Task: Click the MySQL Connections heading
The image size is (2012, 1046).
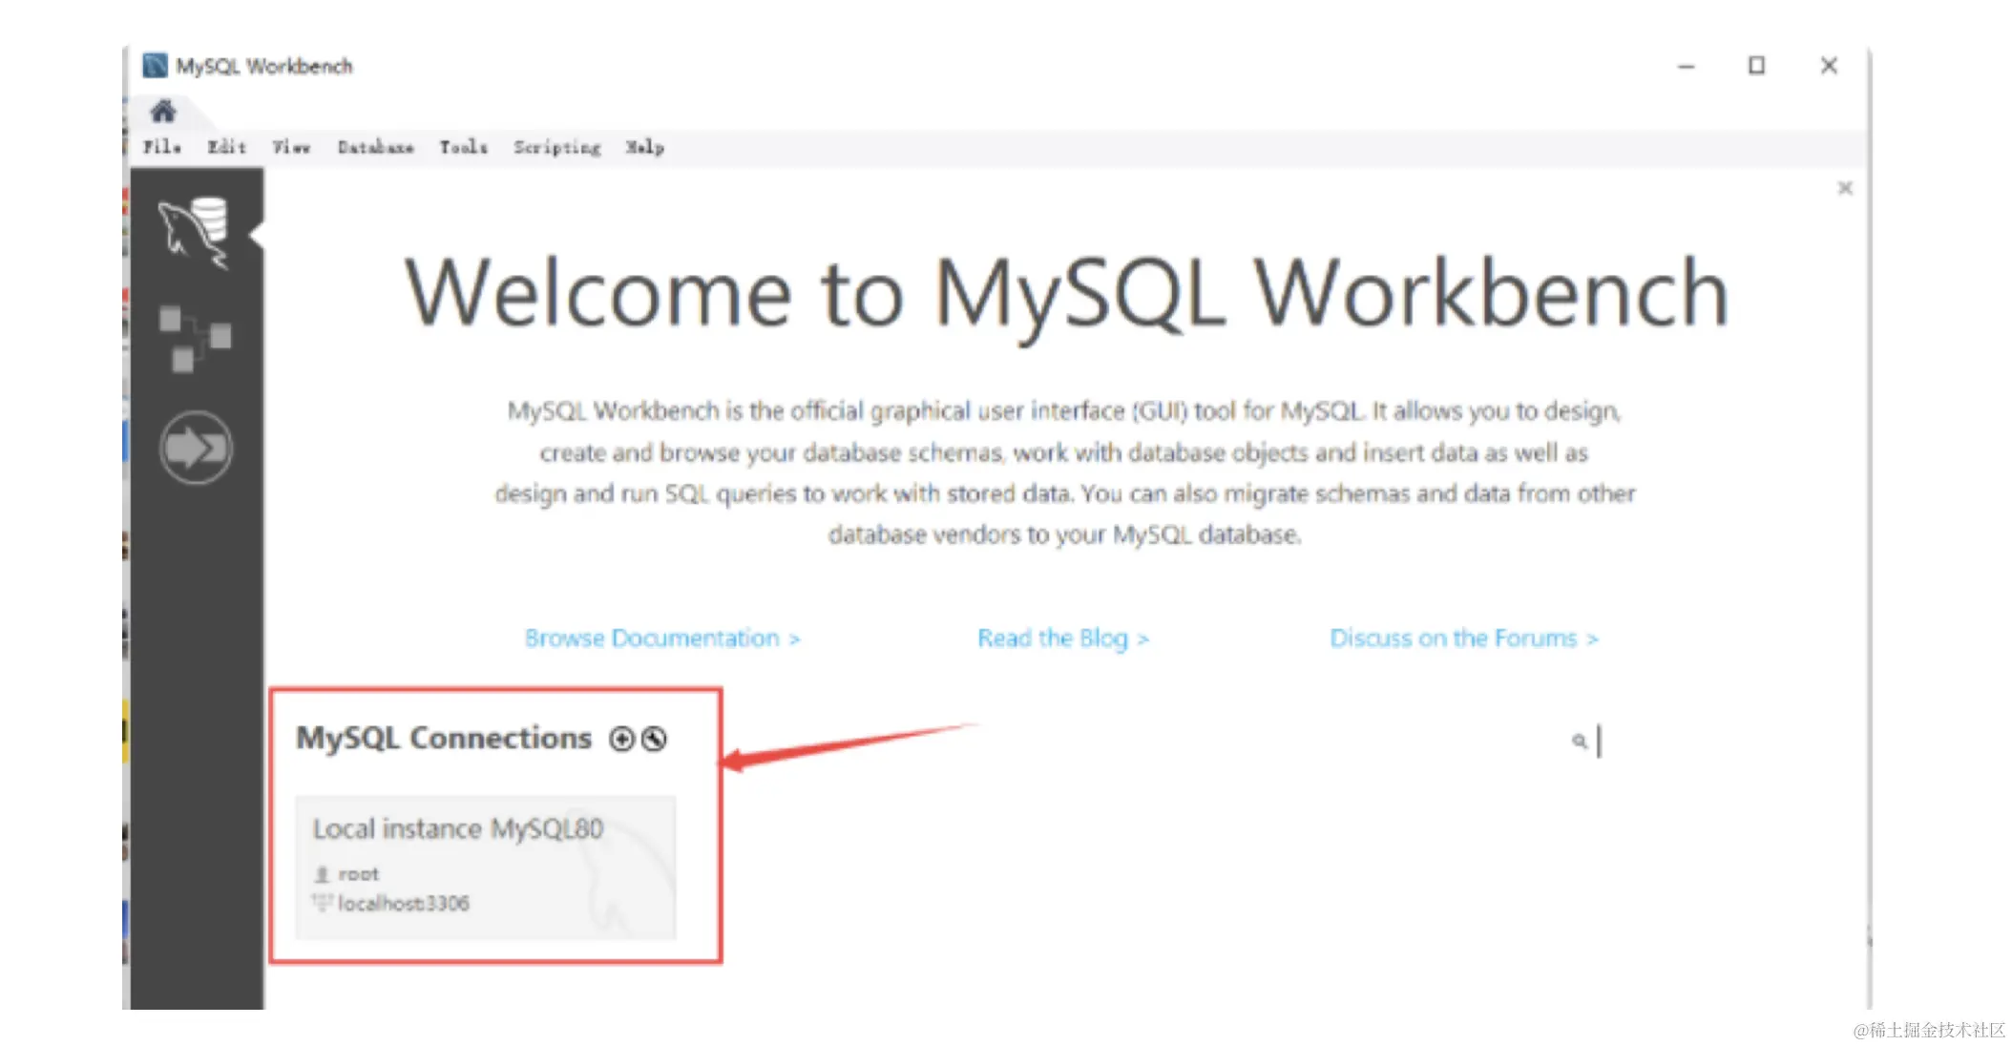Action: [444, 738]
